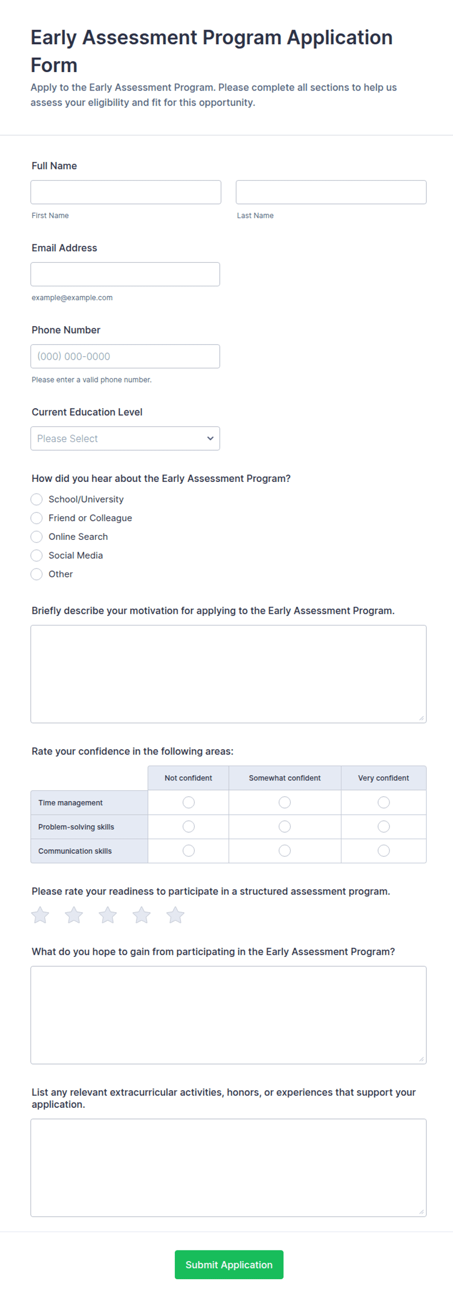453x1303 pixels.
Task: Click the fourth readiness star
Action: point(142,915)
